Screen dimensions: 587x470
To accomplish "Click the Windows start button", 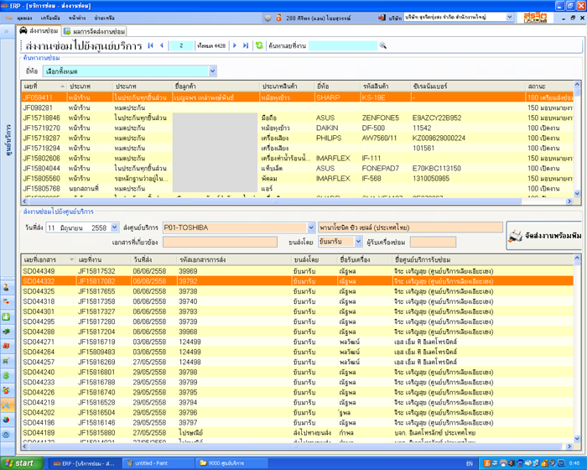I will click(22, 463).
